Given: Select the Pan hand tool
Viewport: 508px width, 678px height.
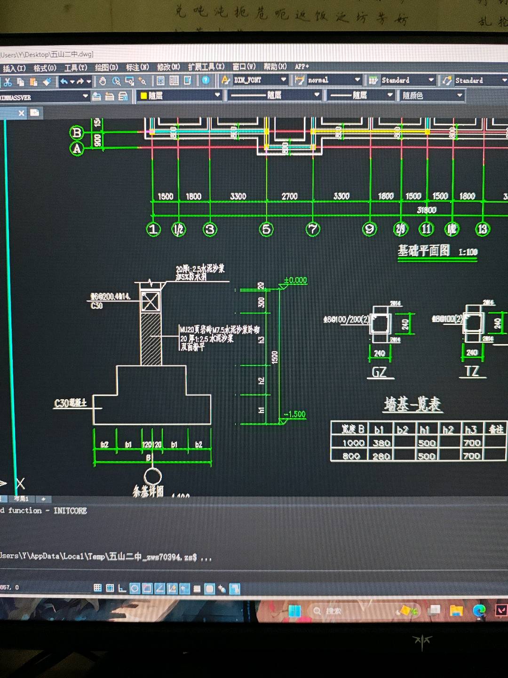Looking at the screenshot, I should [103, 81].
